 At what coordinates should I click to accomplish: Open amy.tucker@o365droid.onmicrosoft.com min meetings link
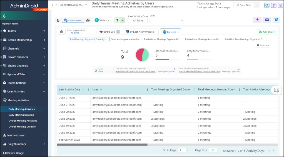click(200, 71)
